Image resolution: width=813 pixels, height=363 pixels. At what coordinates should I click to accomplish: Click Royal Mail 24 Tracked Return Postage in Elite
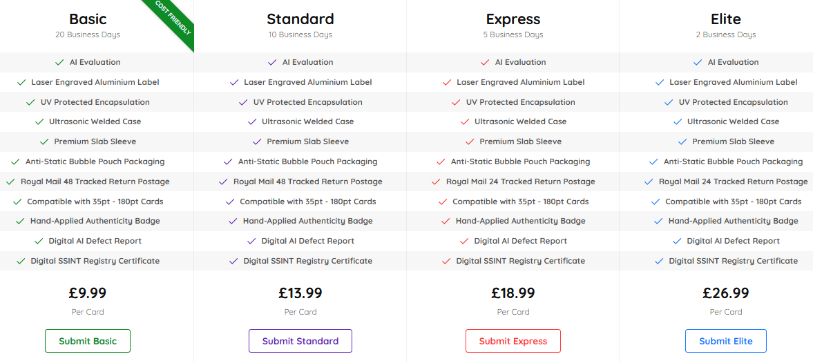[x=733, y=182]
